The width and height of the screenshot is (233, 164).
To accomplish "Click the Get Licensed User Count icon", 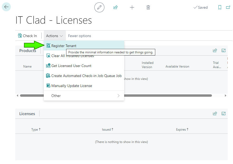I will pyautogui.click(x=48, y=66).
